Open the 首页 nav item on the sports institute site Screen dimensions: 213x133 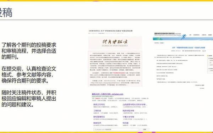tap(190, 35)
